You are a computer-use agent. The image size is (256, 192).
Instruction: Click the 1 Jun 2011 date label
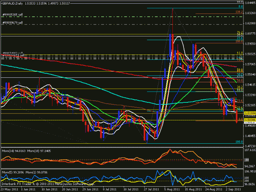(28, 190)
